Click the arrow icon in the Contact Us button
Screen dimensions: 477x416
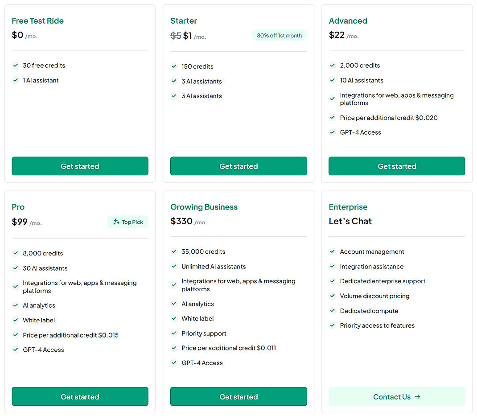click(x=418, y=397)
